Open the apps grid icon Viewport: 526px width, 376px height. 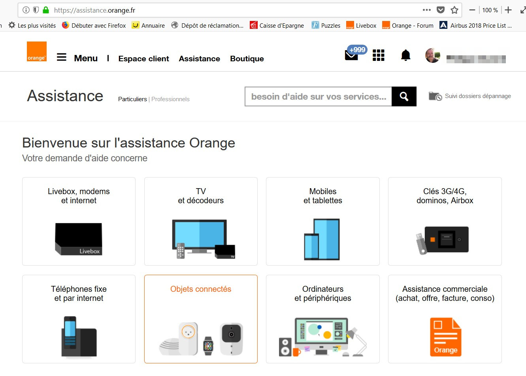tap(378, 55)
